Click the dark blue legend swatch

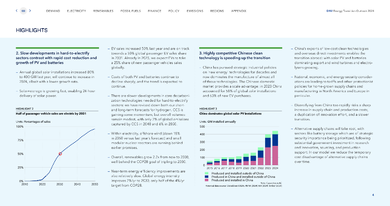pos(206,177)
